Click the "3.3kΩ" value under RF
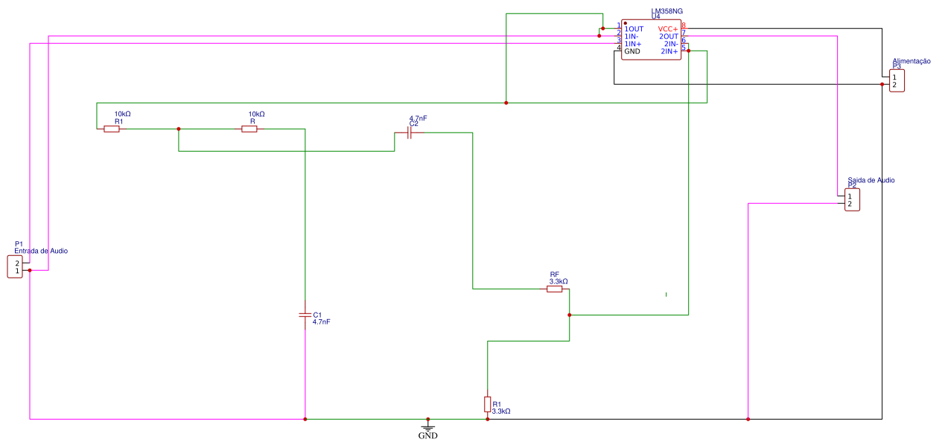942x448 pixels. click(x=558, y=282)
